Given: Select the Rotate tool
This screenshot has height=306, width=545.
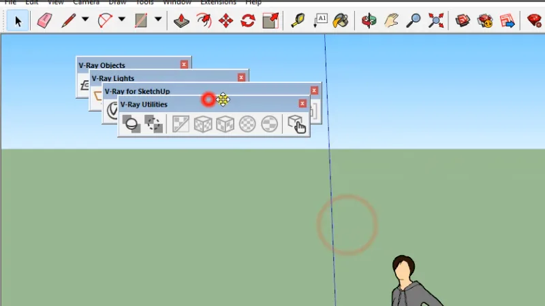Looking at the screenshot, I should pos(248,21).
